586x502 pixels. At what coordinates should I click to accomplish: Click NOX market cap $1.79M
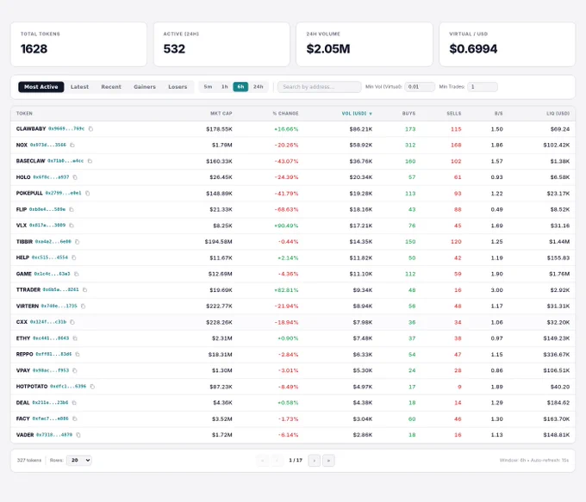point(222,145)
